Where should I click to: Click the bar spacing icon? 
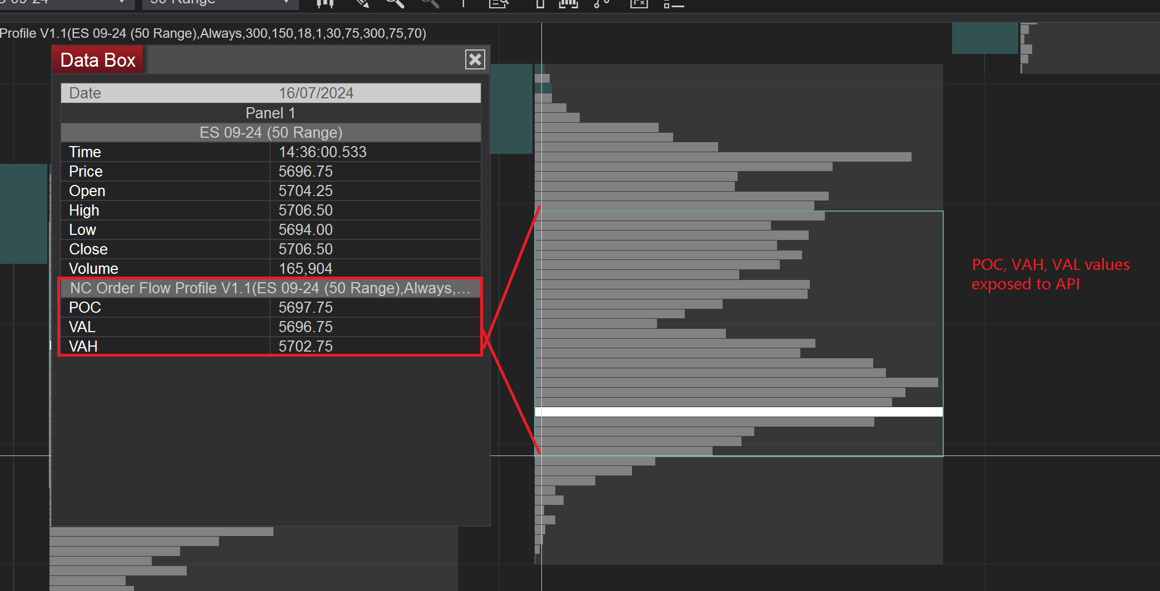coord(539,4)
